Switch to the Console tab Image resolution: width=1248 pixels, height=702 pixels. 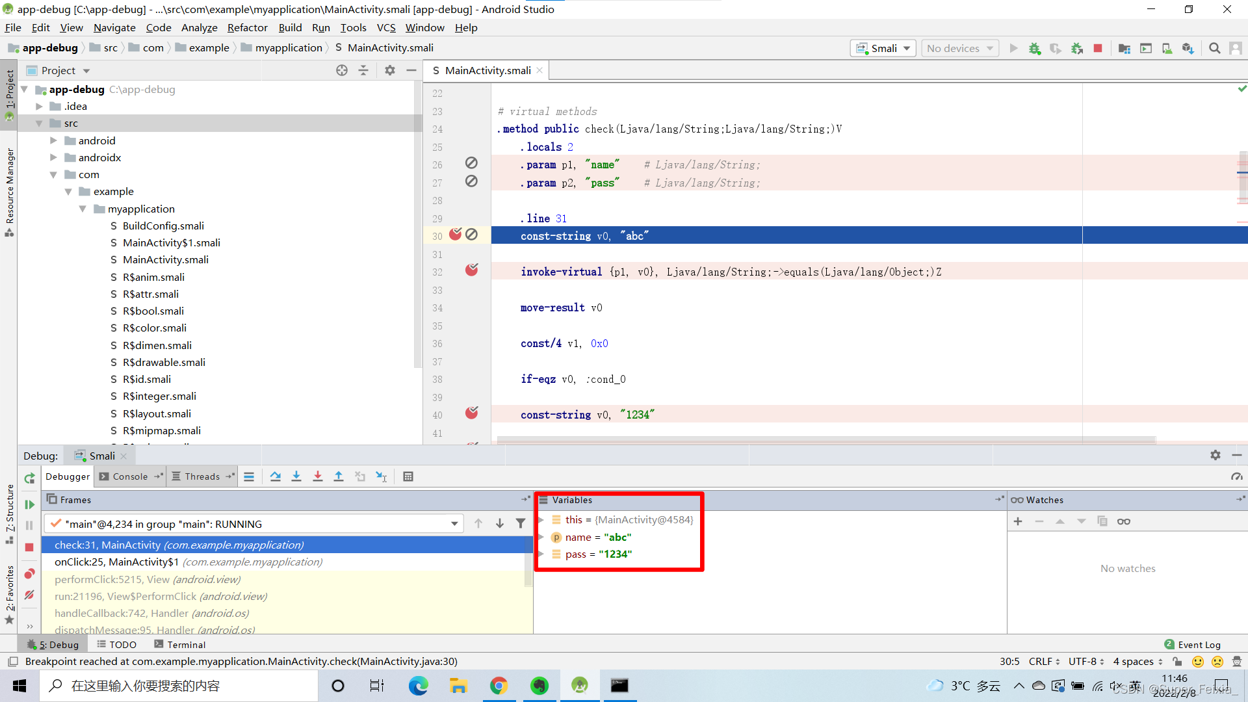coord(129,476)
